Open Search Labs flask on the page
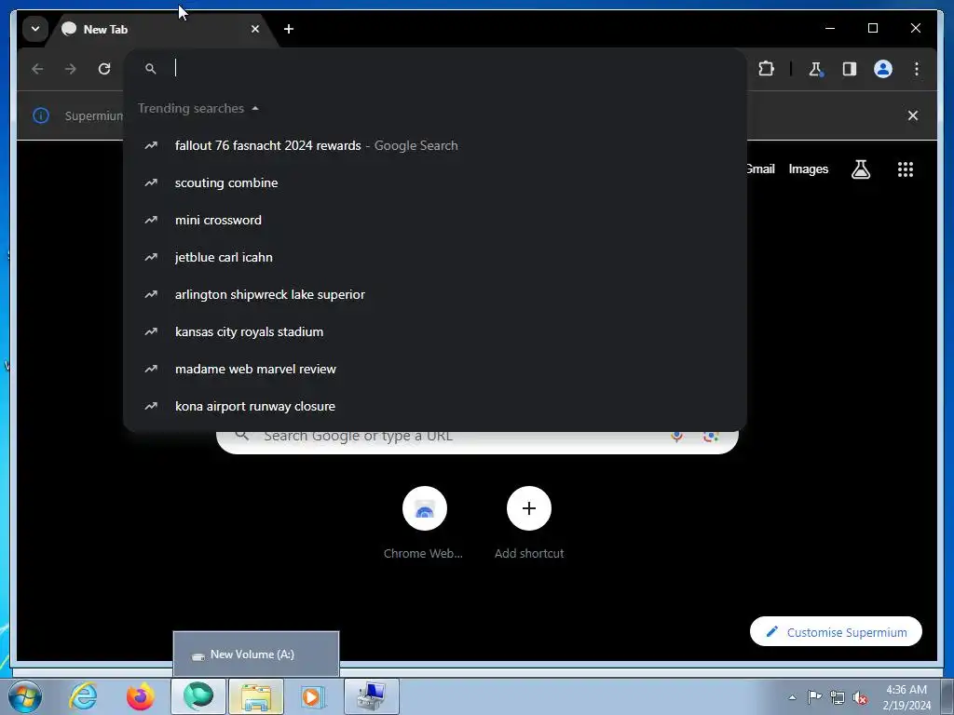This screenshot has width=954, height=715. [860, 169]
